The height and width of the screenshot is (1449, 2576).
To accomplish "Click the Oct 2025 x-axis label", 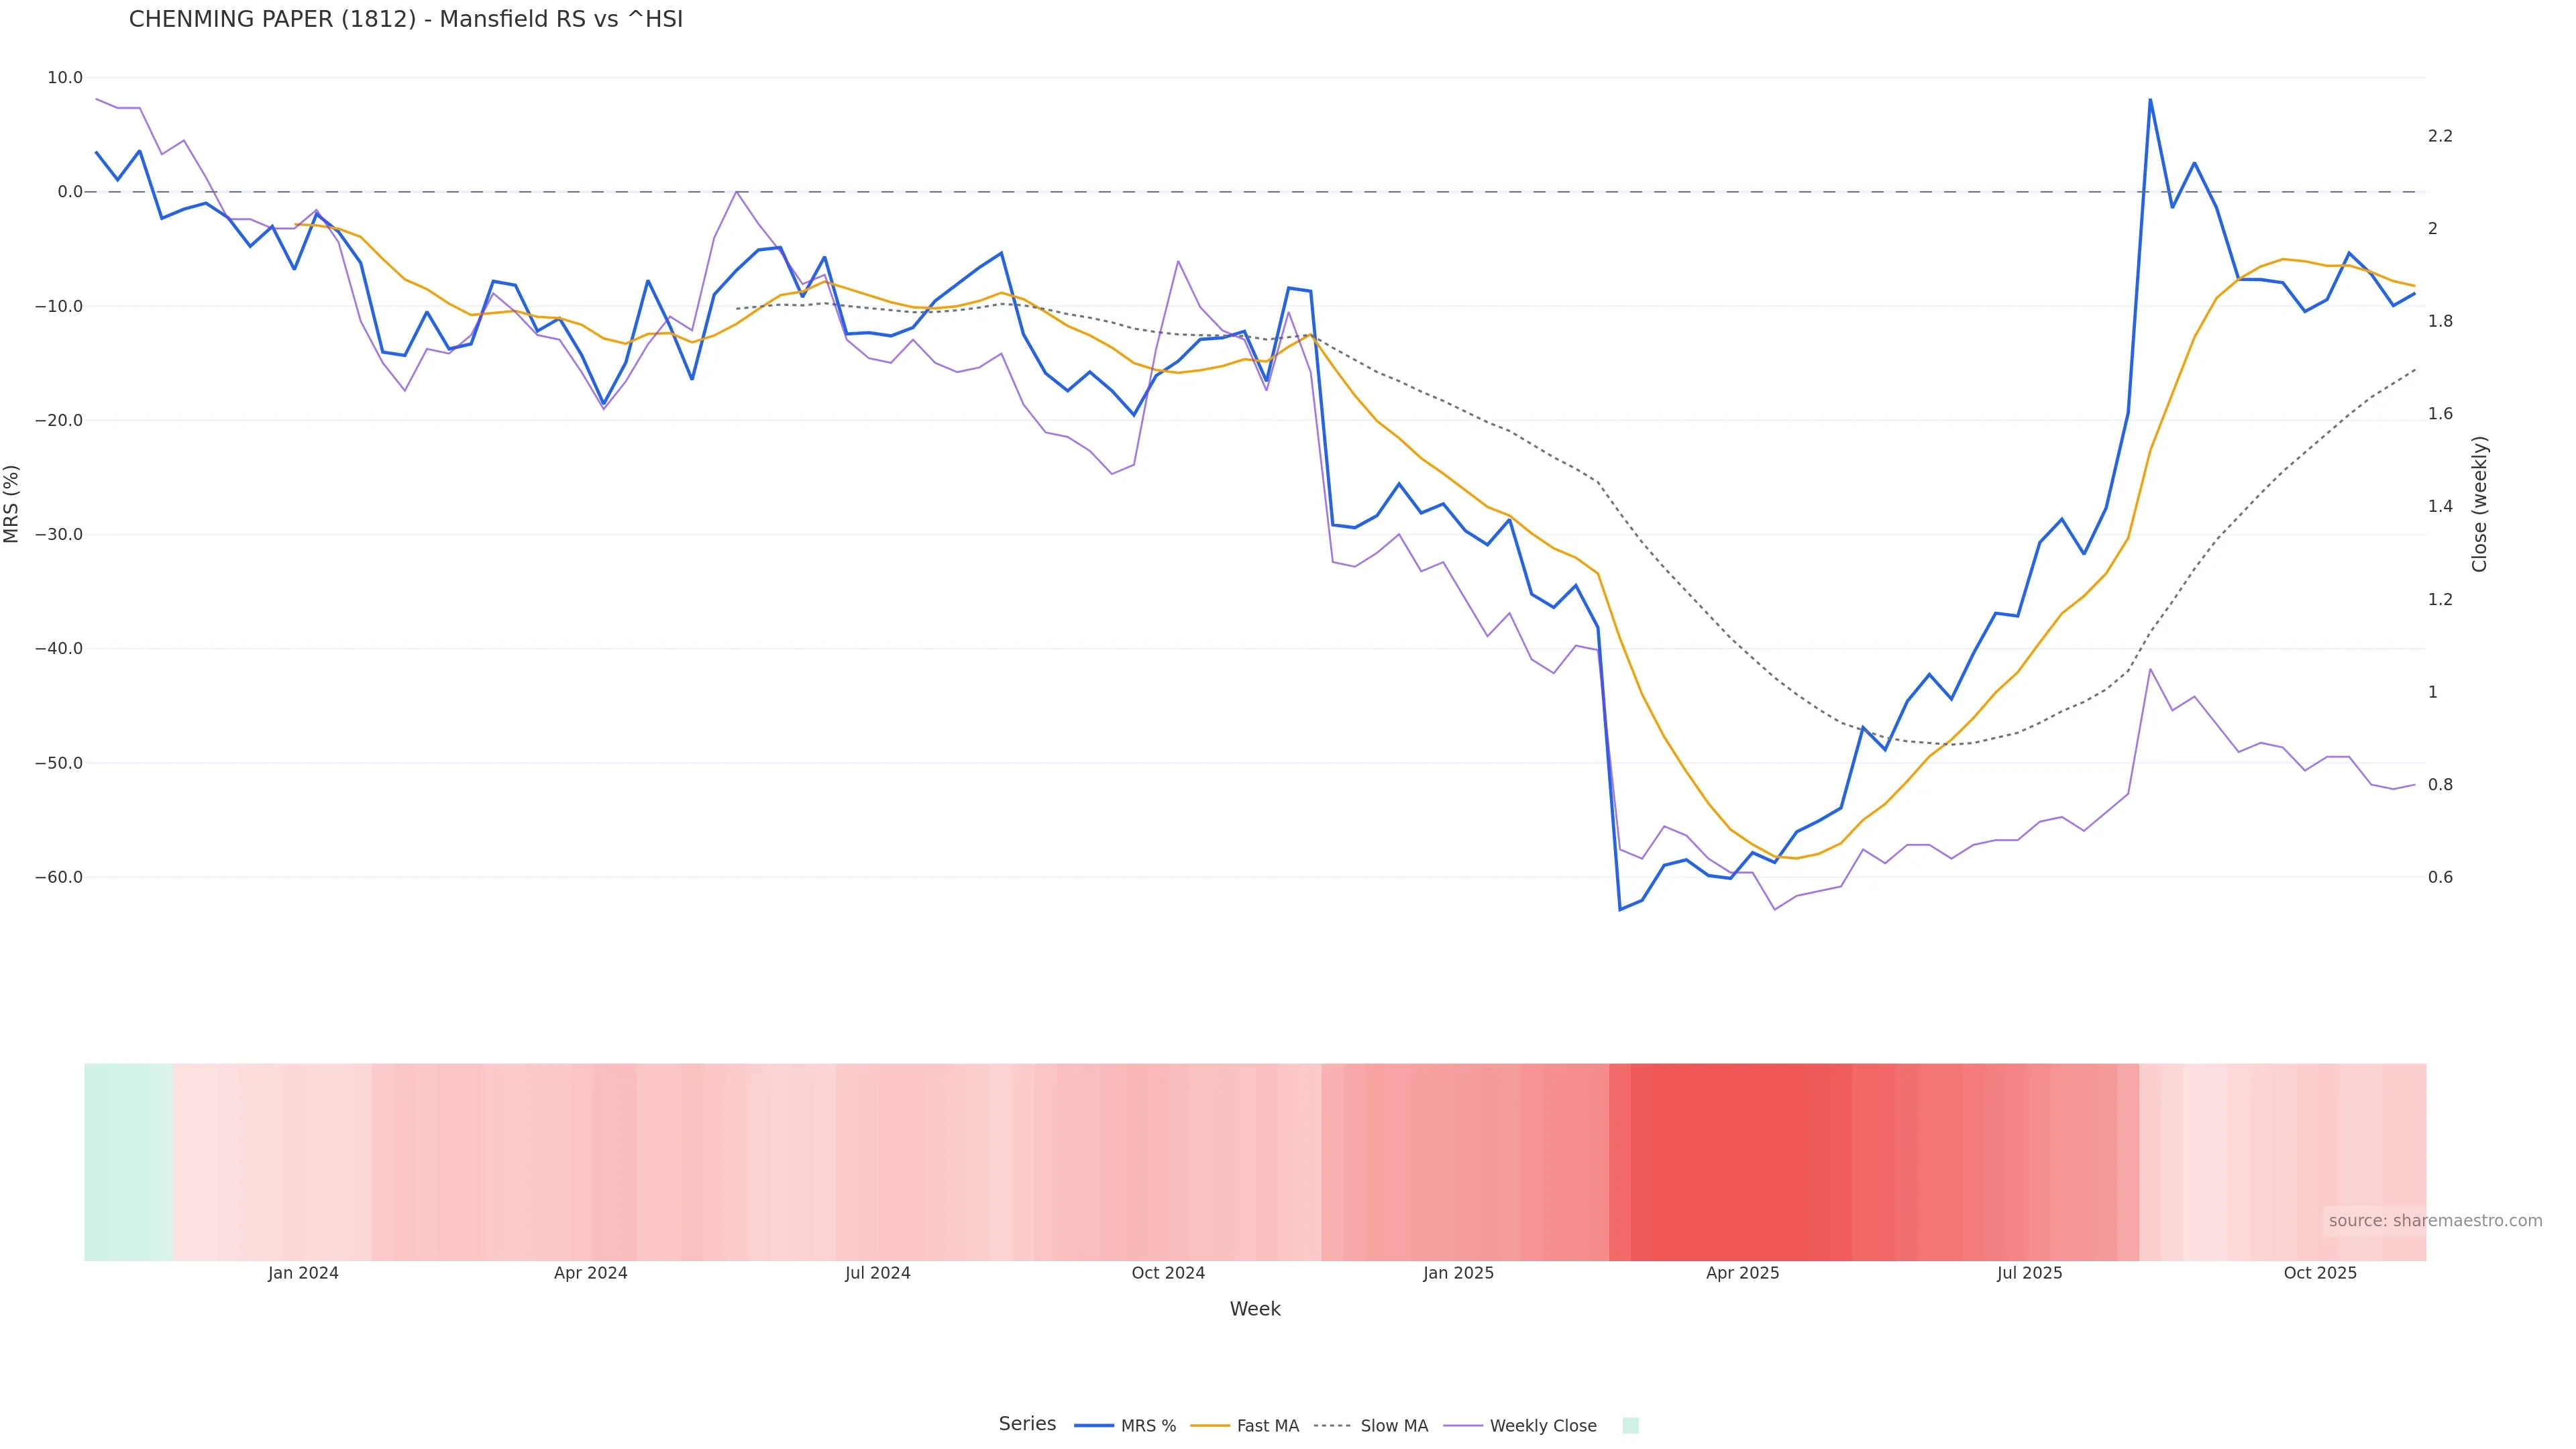I will coord(2320,1273).
